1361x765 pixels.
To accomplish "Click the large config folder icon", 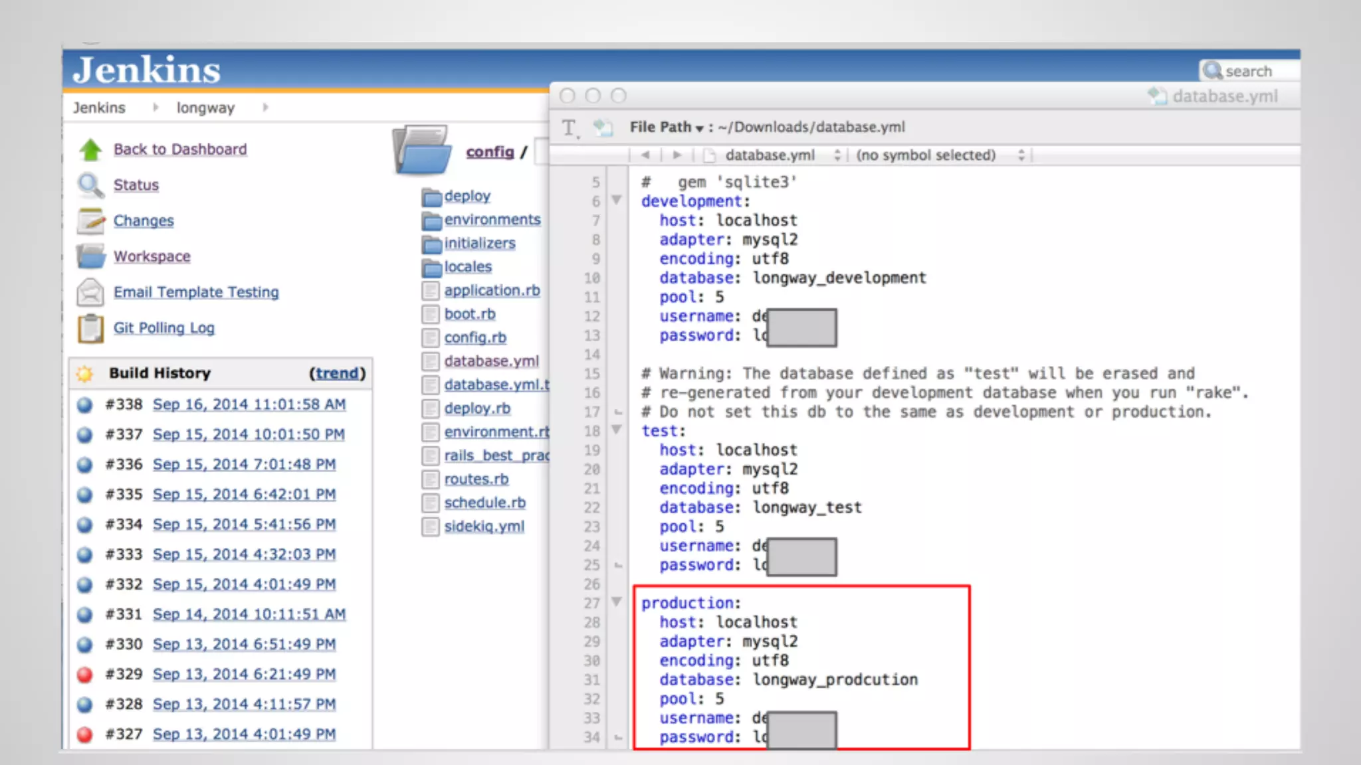I will pos(423,150).
